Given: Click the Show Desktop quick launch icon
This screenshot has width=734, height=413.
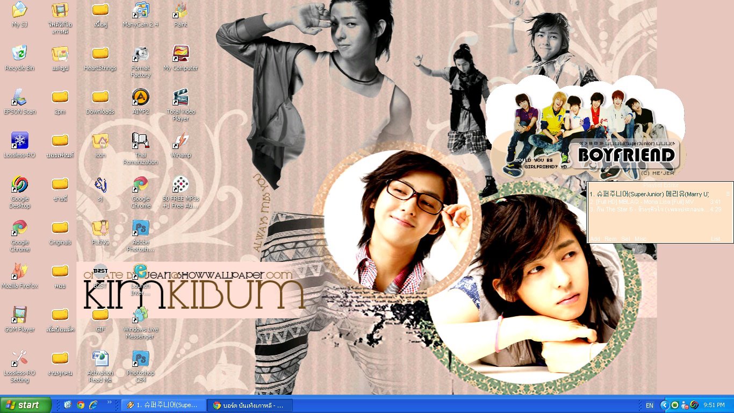Looking at the screenshot, I should coord(68,405).
